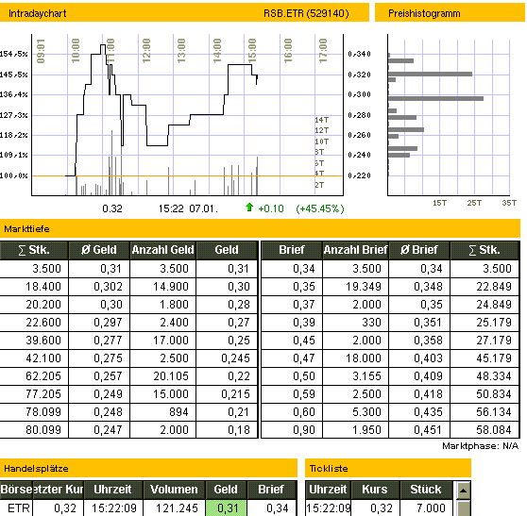Click the Handelsplätze section header
Viewport: 527px width, 516px height.
point(148,468)
